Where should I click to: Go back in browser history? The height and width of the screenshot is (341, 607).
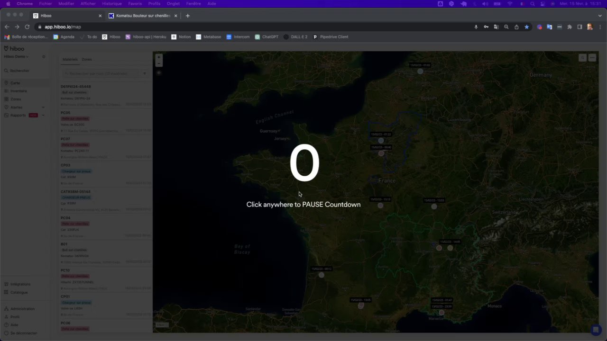coord(7,27)
